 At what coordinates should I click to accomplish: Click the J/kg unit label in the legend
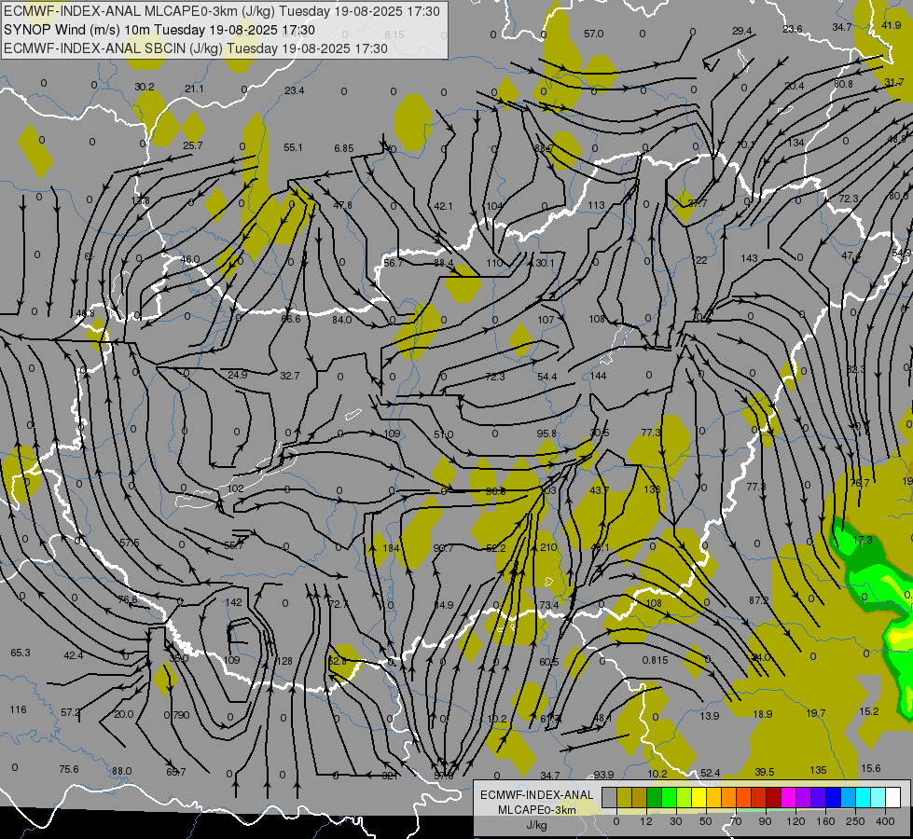(537, 825)
